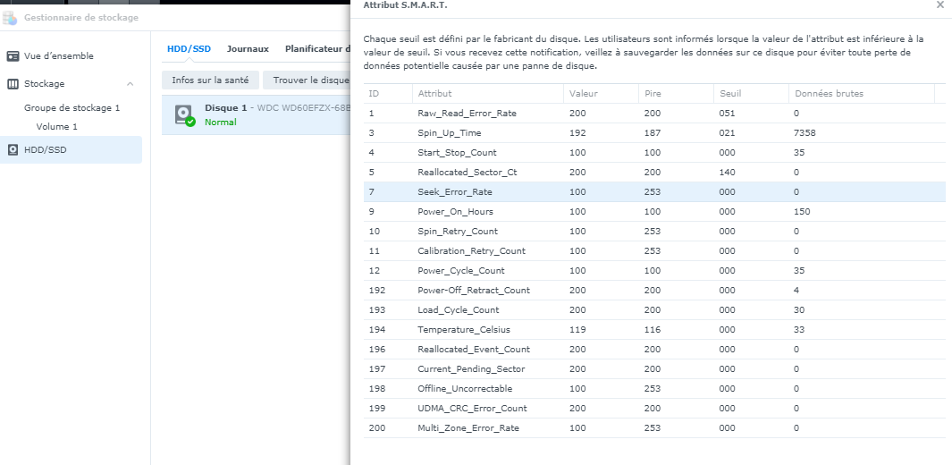Sort by Valeur column header
Viewport: 952px width, 465px height.
tap(601, 94)
